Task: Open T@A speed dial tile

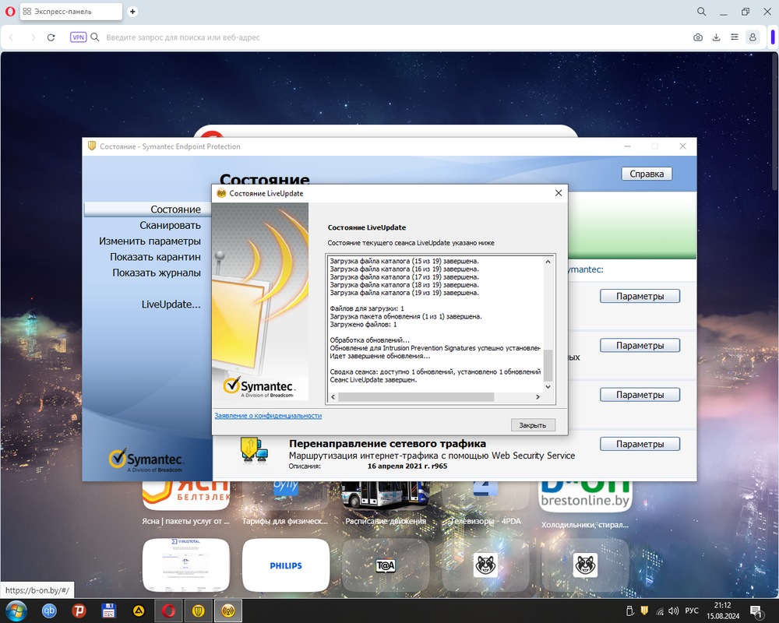Action: tap(386, 565)
